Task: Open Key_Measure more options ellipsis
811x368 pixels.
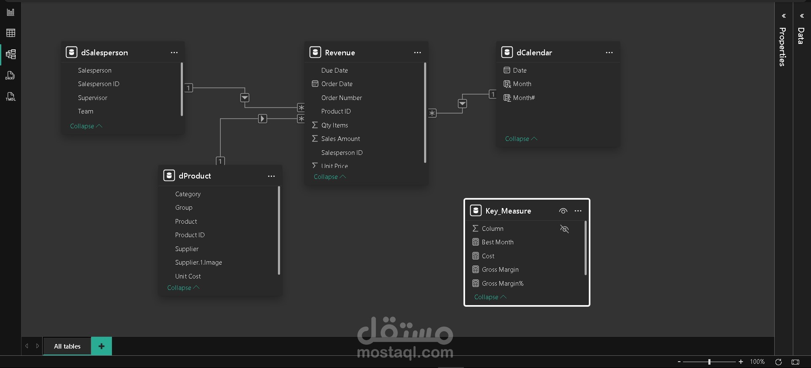Action: pos(578,211)
